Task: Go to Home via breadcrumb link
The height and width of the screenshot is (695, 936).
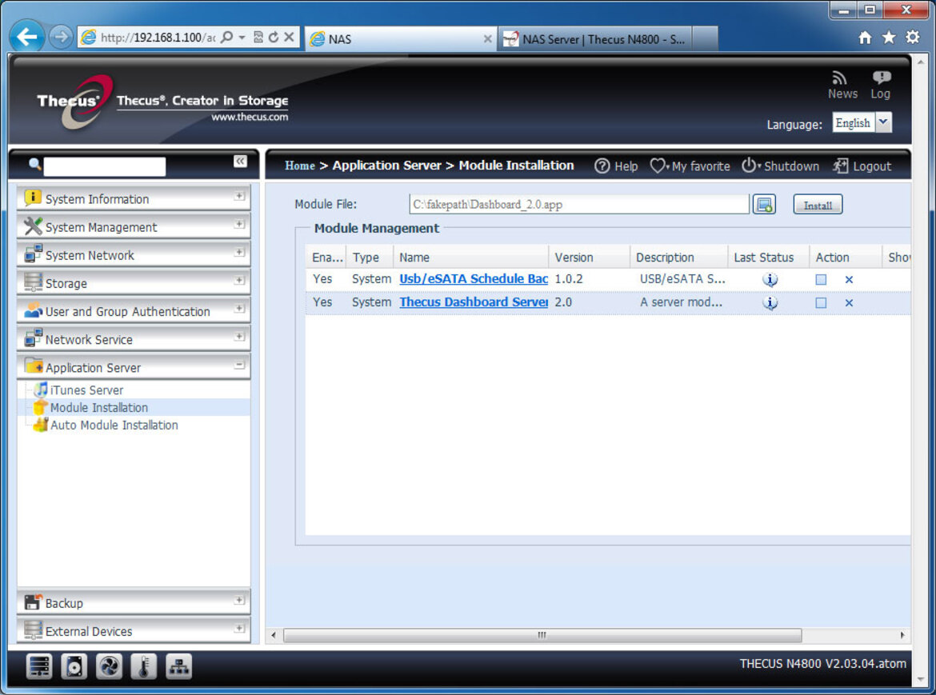Action: pyautogui.click(x=300, y=166)
